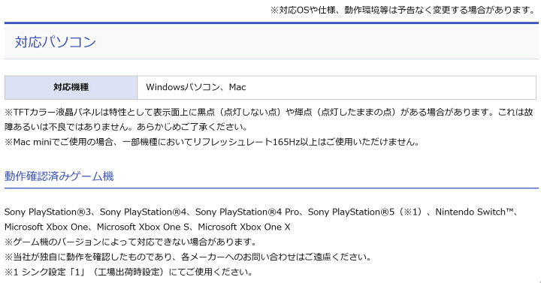This screenshot has width=541, height=283.
Task: Click the Windowsパソコン、Mac table cell
Action: [337, 88]
